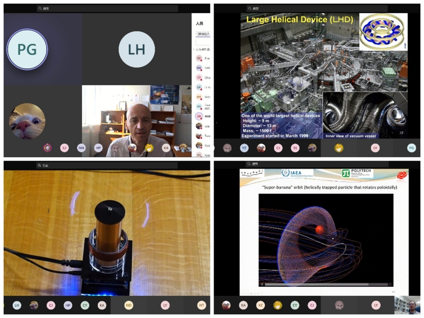424x318 pixels.
Task: Select the large PG participant avatar tile
Action: [27, 49]
